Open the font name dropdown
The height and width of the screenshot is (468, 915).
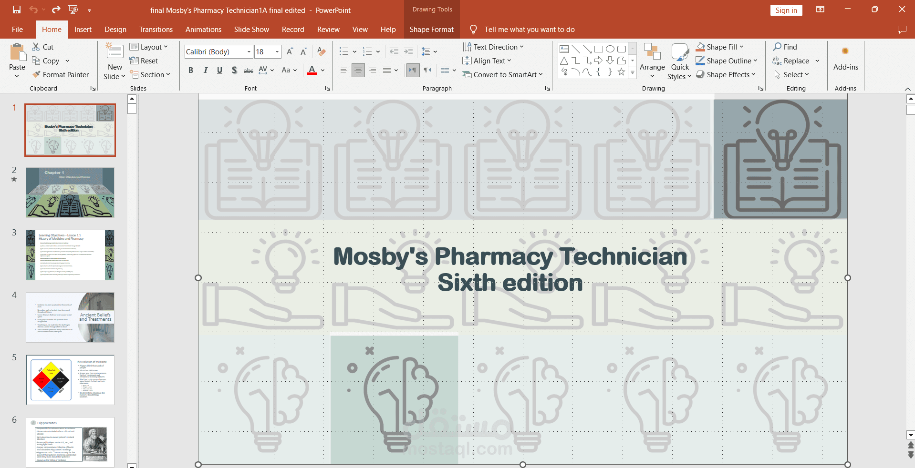click(x=249, y=51)
